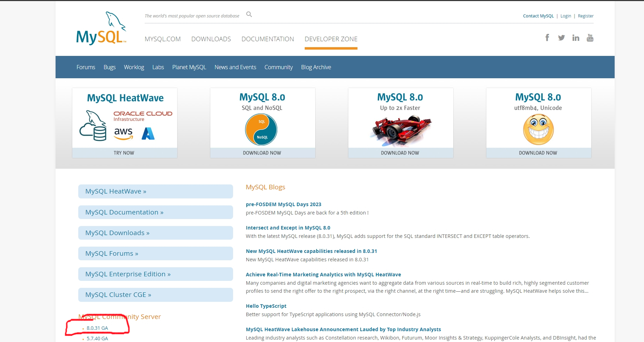Click the MySQL dolphin logo
This screenshot has height=342, width=644.
coord(101,28)
